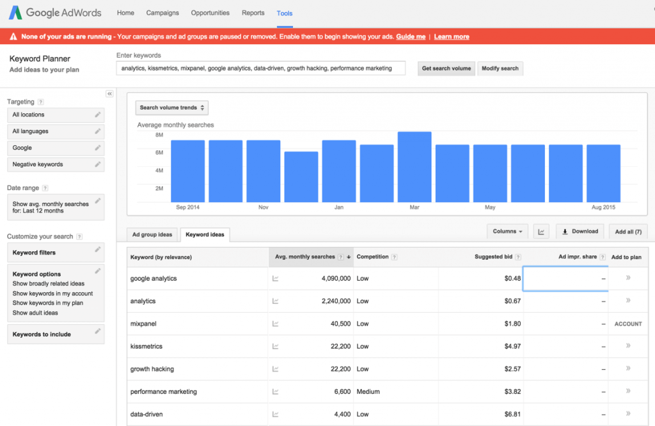Edit the All languages setting

(x=98, y=131)
